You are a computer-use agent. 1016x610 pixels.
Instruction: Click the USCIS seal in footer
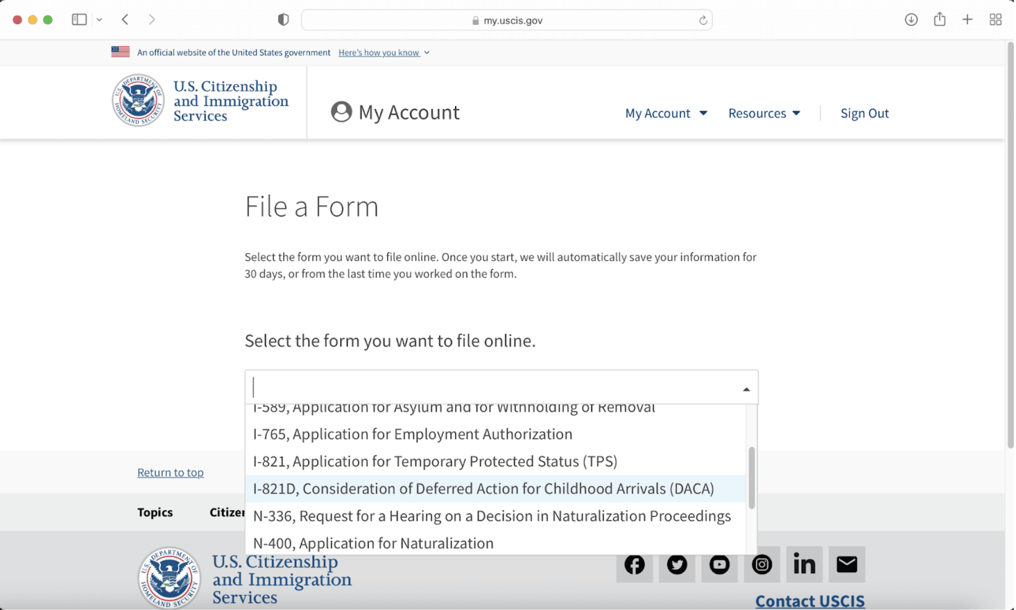coord(170,578)
